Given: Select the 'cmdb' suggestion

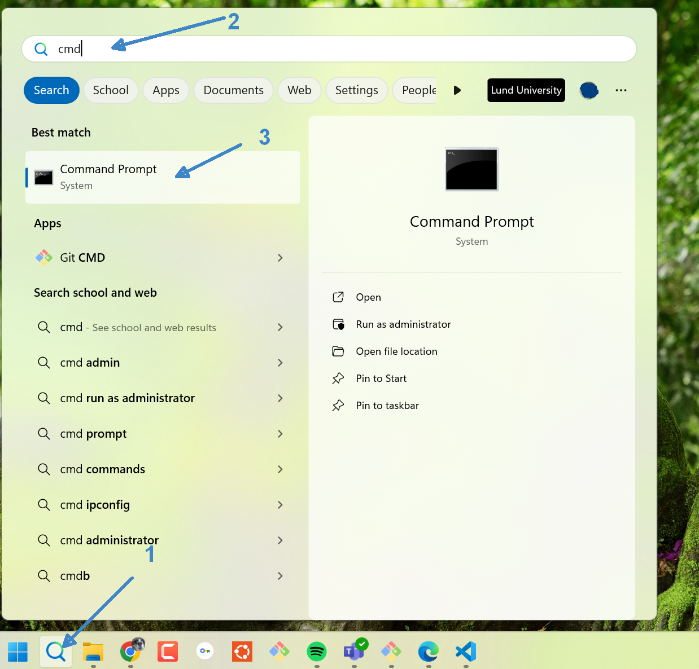Looking at the screenshot, I should [163, 576].
